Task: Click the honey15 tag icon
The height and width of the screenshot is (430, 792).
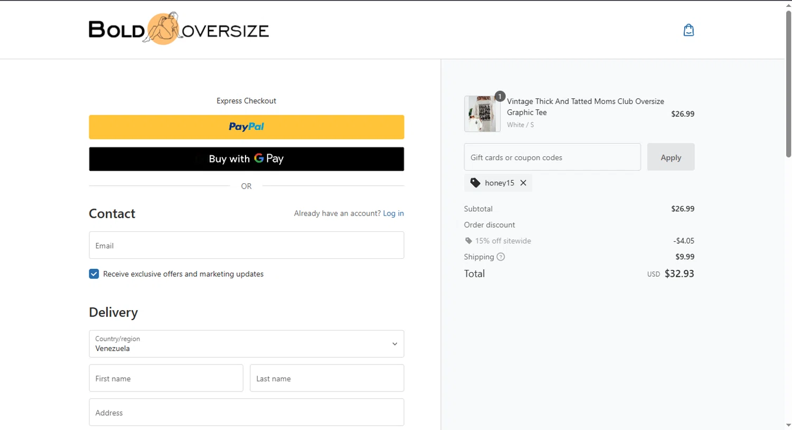Action: (x=475, y=183)
